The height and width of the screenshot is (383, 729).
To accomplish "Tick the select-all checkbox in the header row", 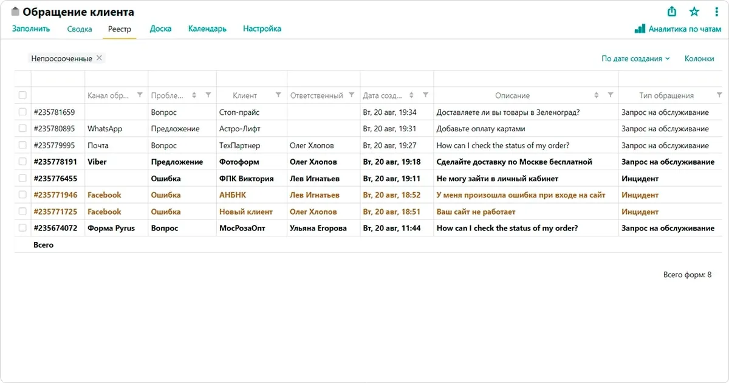I will click(22, 95).
